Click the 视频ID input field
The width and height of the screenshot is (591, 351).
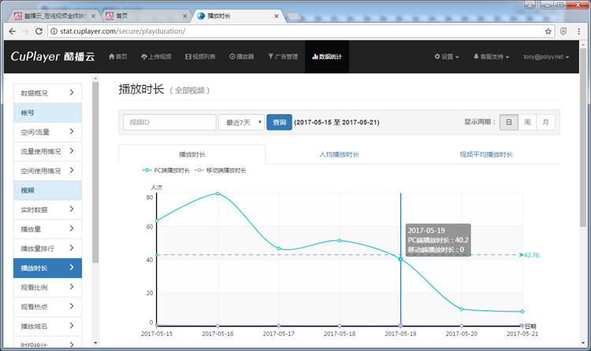point(169,122)
